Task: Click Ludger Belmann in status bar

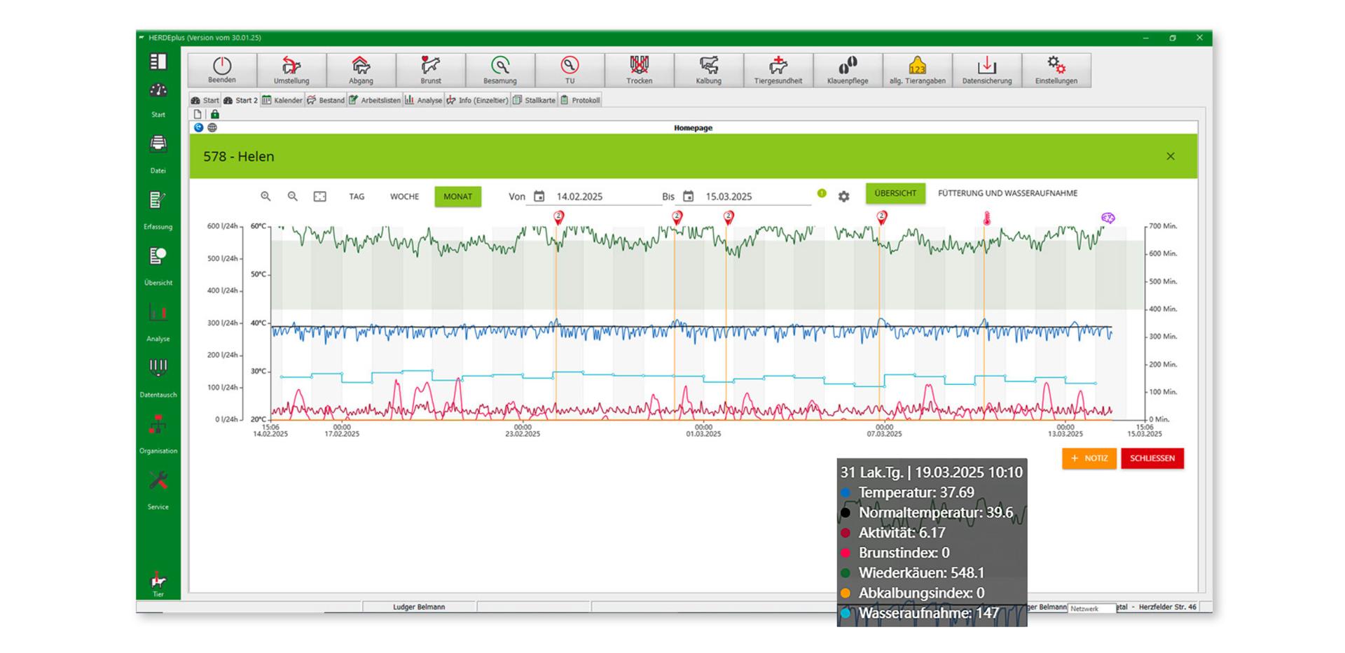Action: [x=419, y=607]
